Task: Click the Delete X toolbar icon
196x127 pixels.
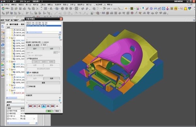Action: (37, 8)
